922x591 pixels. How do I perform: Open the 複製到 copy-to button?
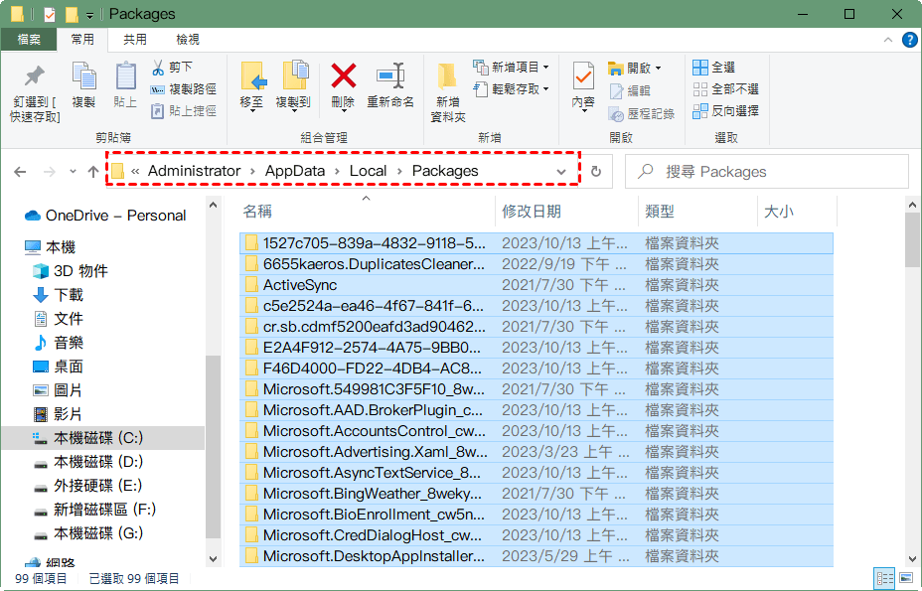pos(293,85)
